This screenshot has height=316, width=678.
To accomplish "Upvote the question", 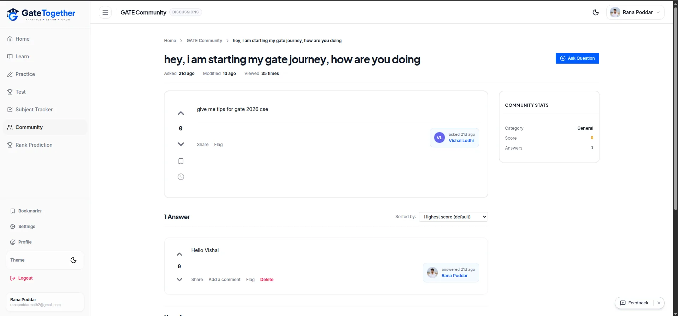I will click(x=181, y=113).
